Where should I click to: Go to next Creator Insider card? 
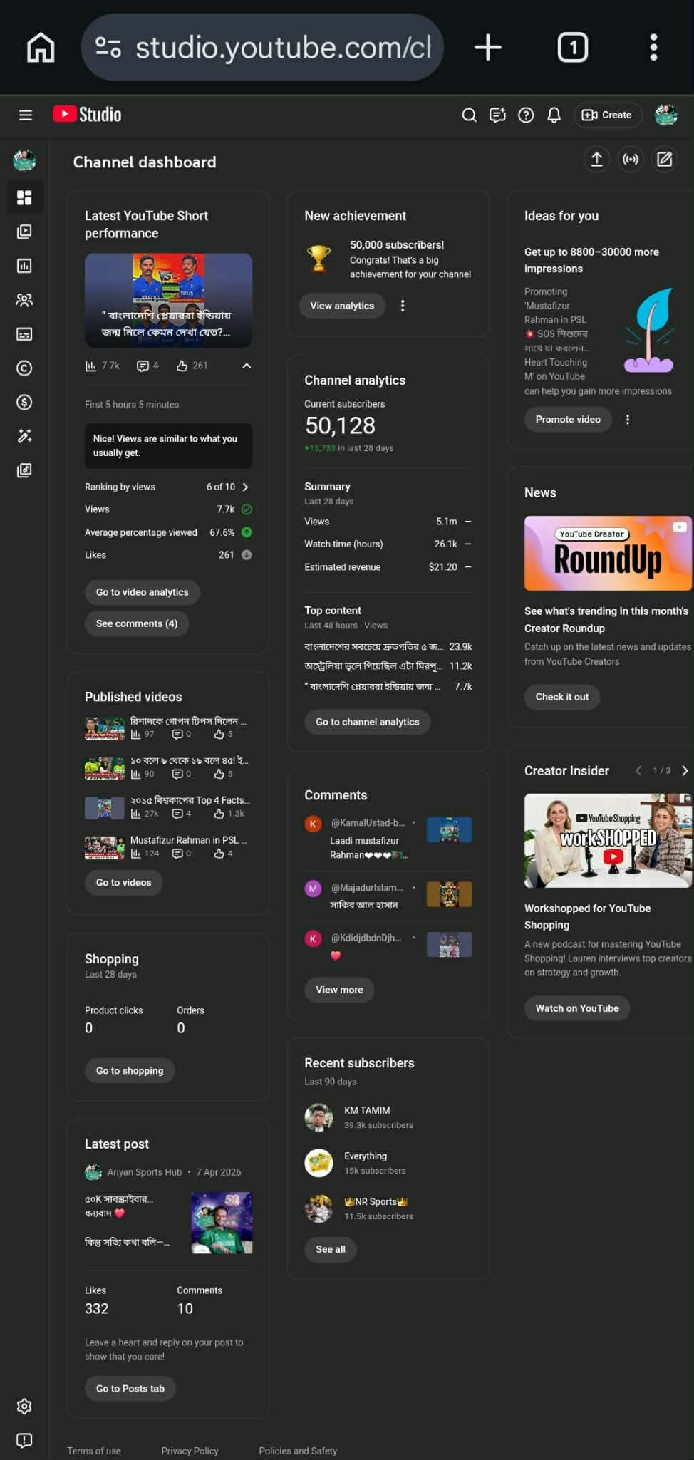pos(685,771)
